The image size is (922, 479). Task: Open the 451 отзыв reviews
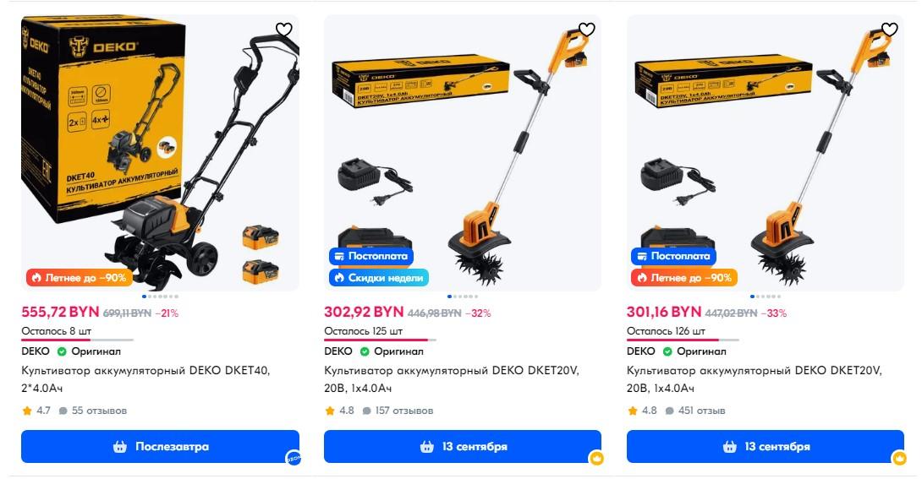tap(696, 411)
